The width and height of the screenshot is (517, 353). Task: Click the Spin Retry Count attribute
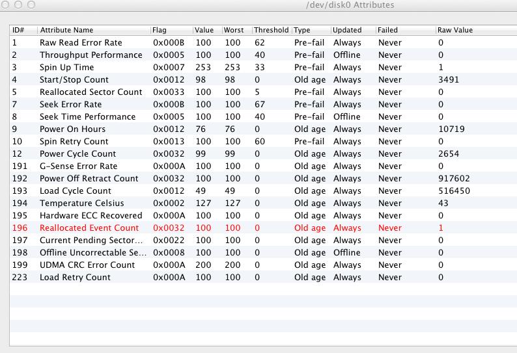pos(74,142)
